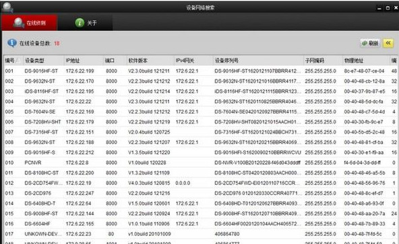
Task: Click the 软件版本 column header
Action: click(150, 60)
